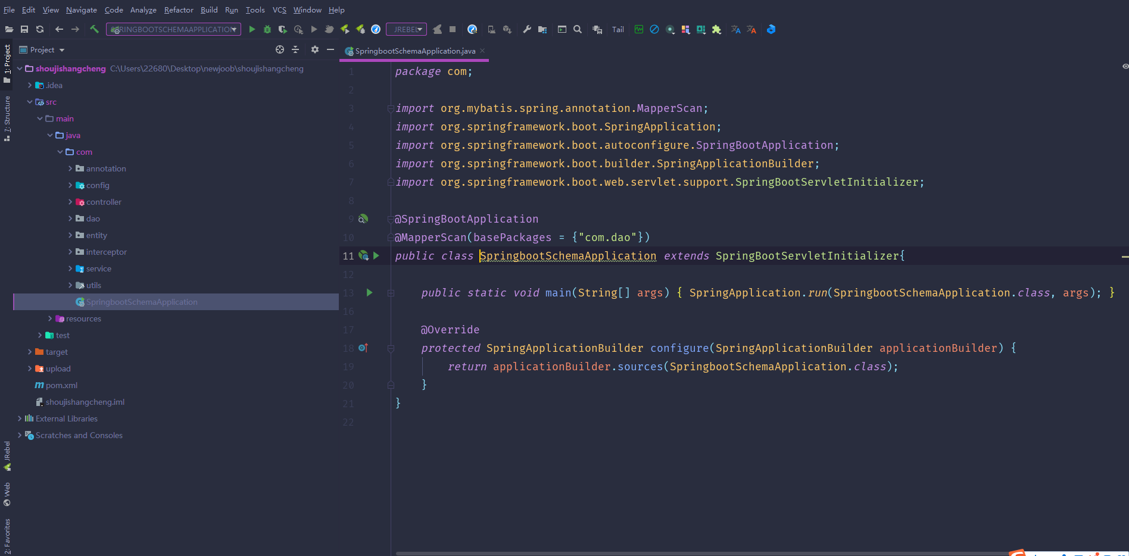Toggle the Web tool window strip button
Viewport: 1129px width, 556px height.
click(7, 494)
